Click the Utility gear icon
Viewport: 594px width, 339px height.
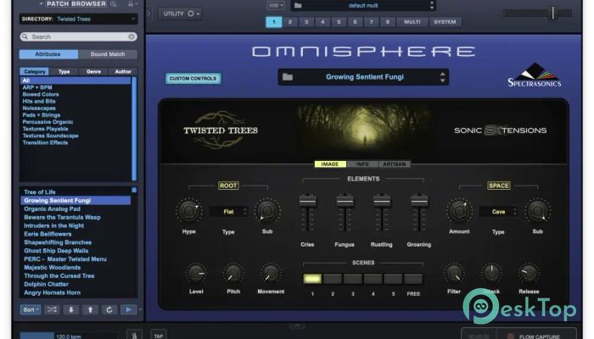click(191, 14)
